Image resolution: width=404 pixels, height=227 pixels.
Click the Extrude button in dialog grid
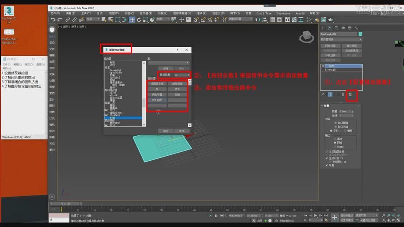[x=177, y=89]
